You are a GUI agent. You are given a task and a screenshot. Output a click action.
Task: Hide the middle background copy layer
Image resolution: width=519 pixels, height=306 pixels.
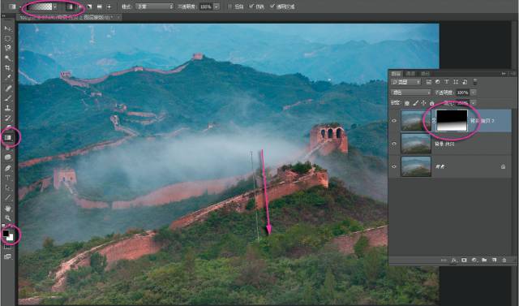[x=394, y=144]
